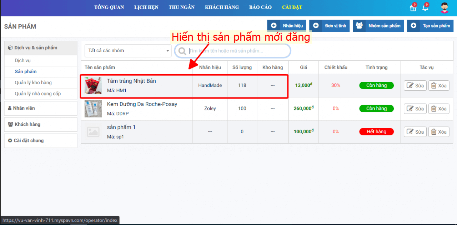Expand the Dịch vụ & sản phẩm section
This screenshot has width=457, height=225.
pyautogui.click(x=40, y=48)
